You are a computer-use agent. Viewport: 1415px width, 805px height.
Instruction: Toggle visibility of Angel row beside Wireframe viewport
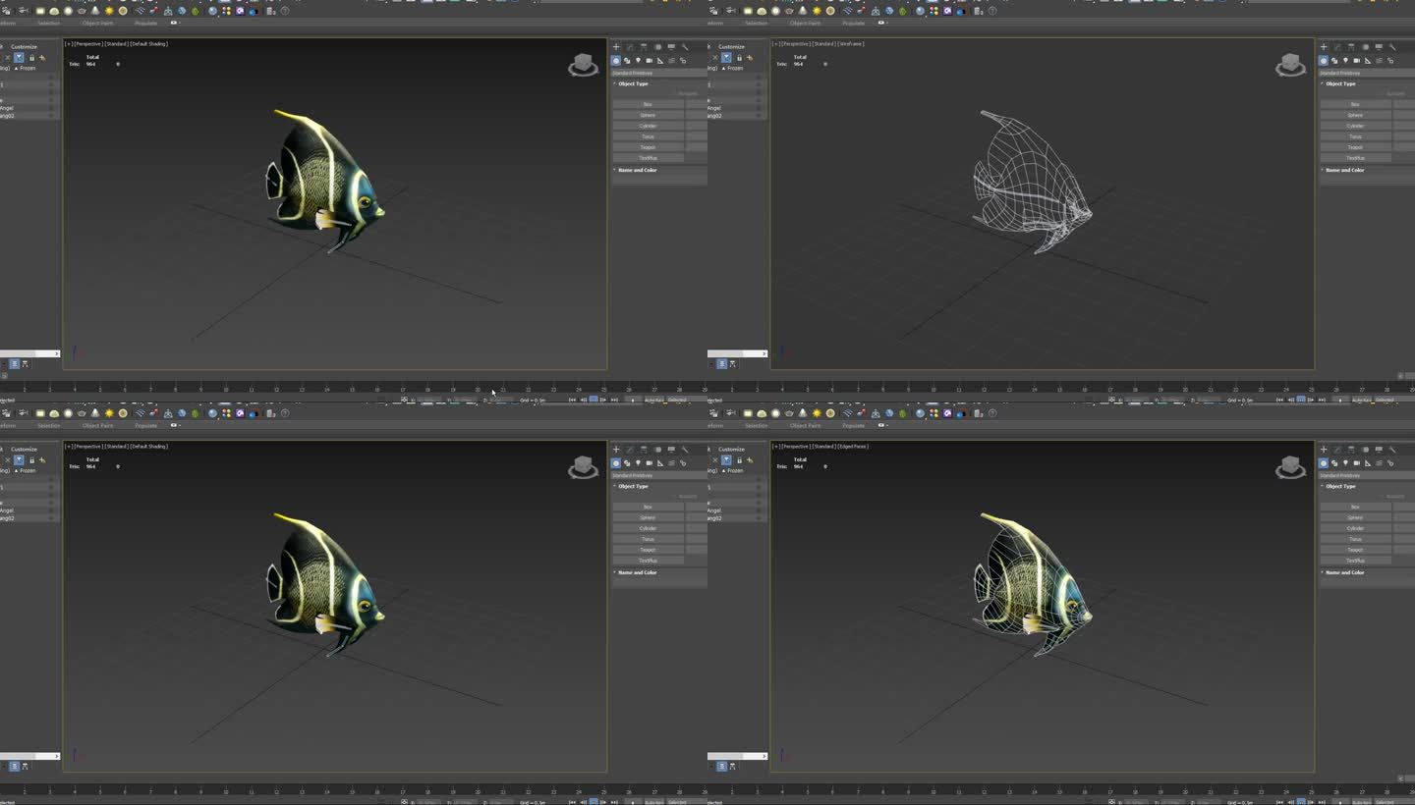(759, 108)
